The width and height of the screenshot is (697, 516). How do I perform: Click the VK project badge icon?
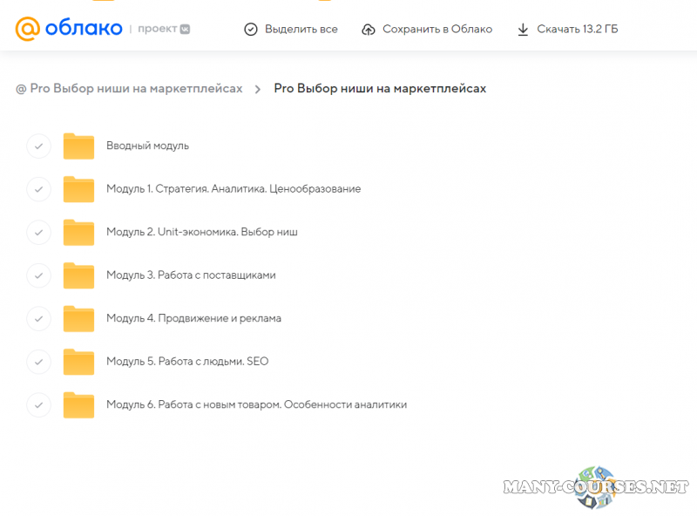[x=184, y=29]
